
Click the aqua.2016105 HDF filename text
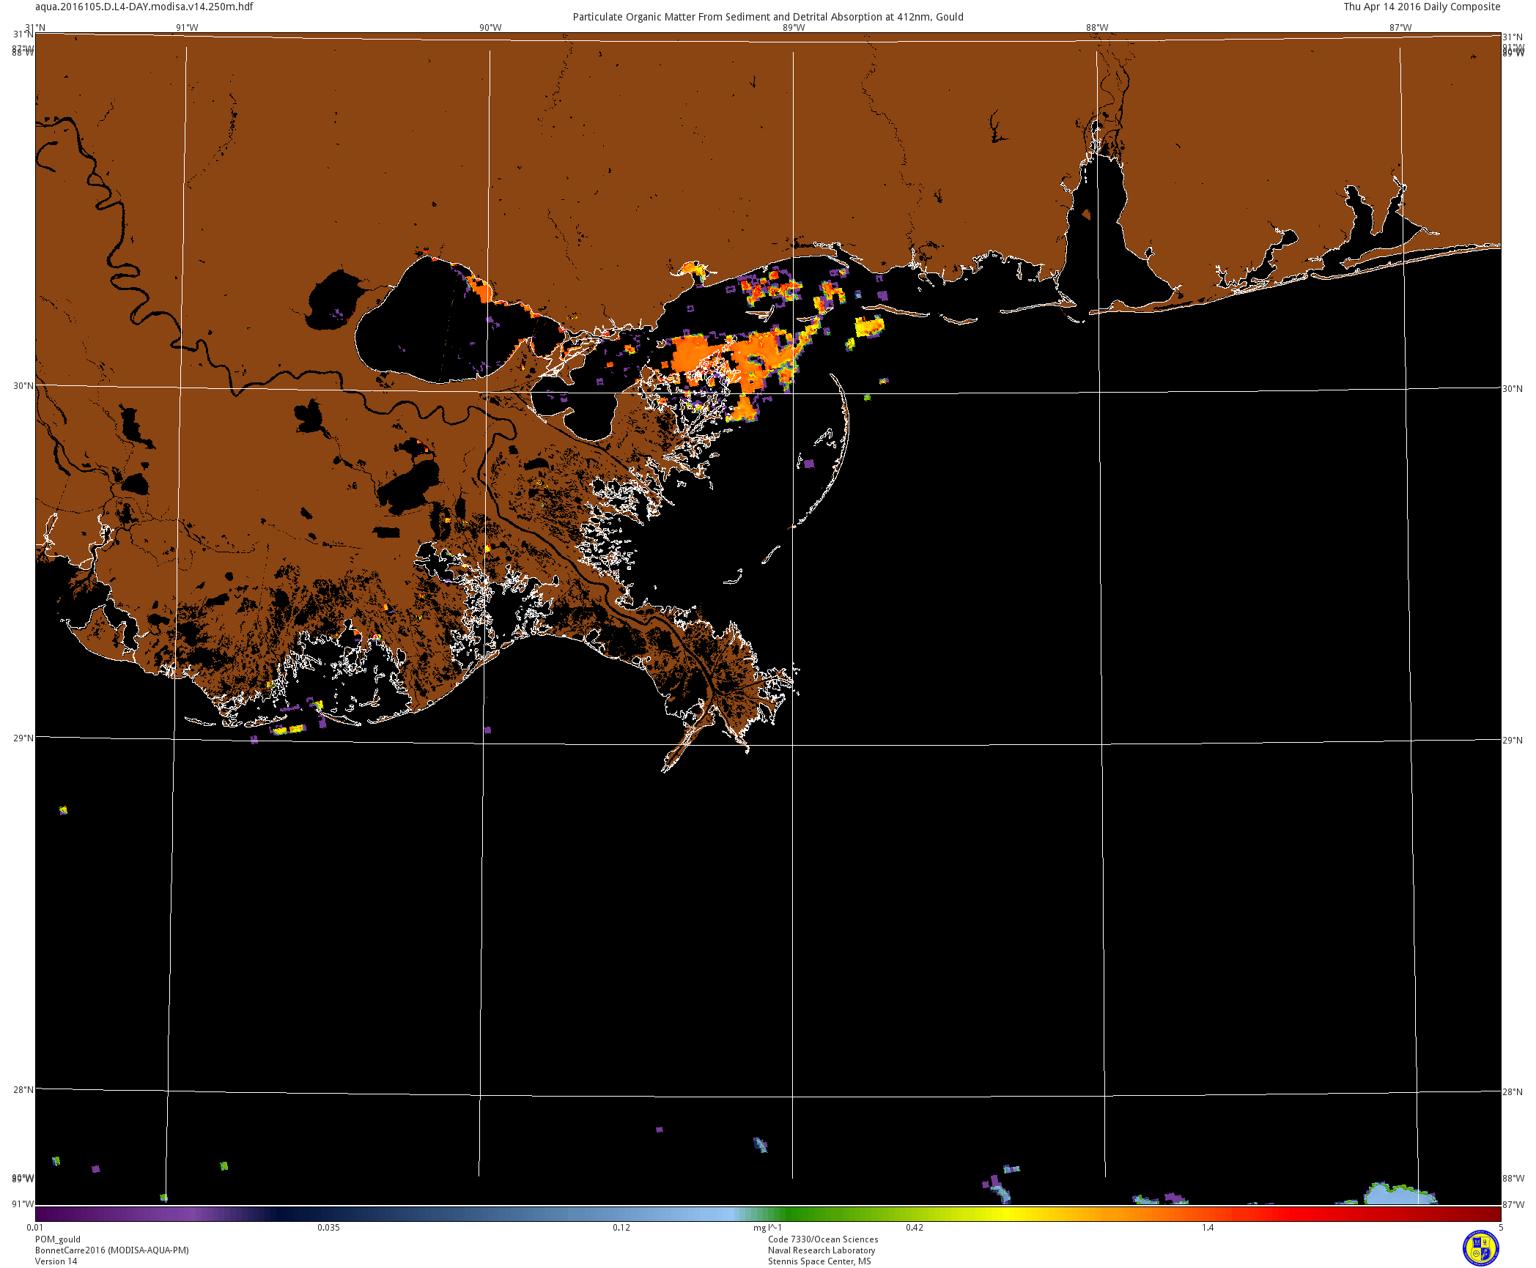[144, 7]
